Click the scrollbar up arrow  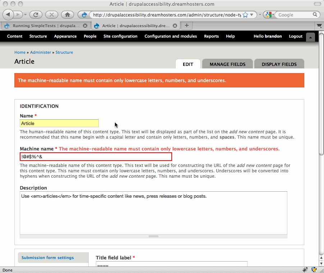point(321,258)
